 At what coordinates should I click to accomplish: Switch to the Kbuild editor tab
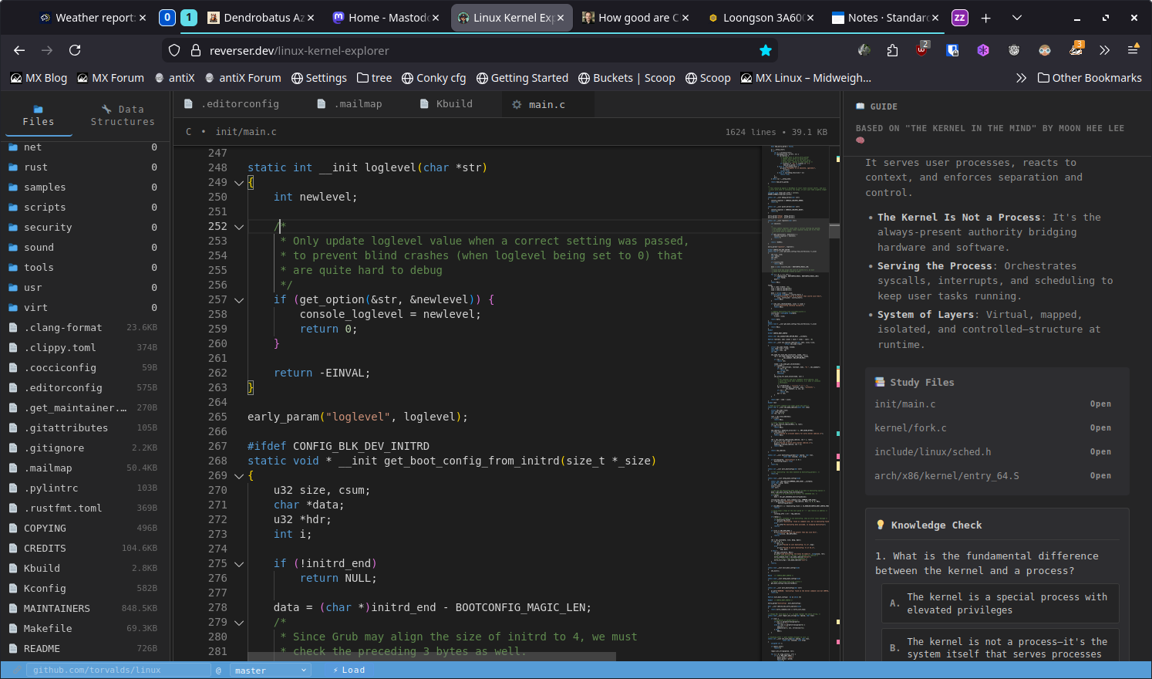click(x=447, y=104)
